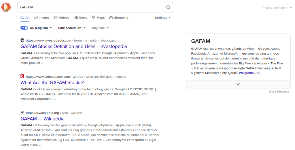The image size is (295, 150).
Task: Expand the GAFAM info box chevron
Action: point(238,84)
